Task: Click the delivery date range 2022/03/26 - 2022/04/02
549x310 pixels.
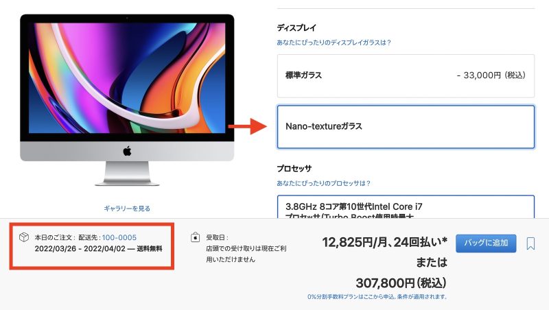Action: tap(80, 249)
